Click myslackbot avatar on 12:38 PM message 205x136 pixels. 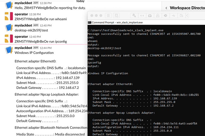point(9,5)
